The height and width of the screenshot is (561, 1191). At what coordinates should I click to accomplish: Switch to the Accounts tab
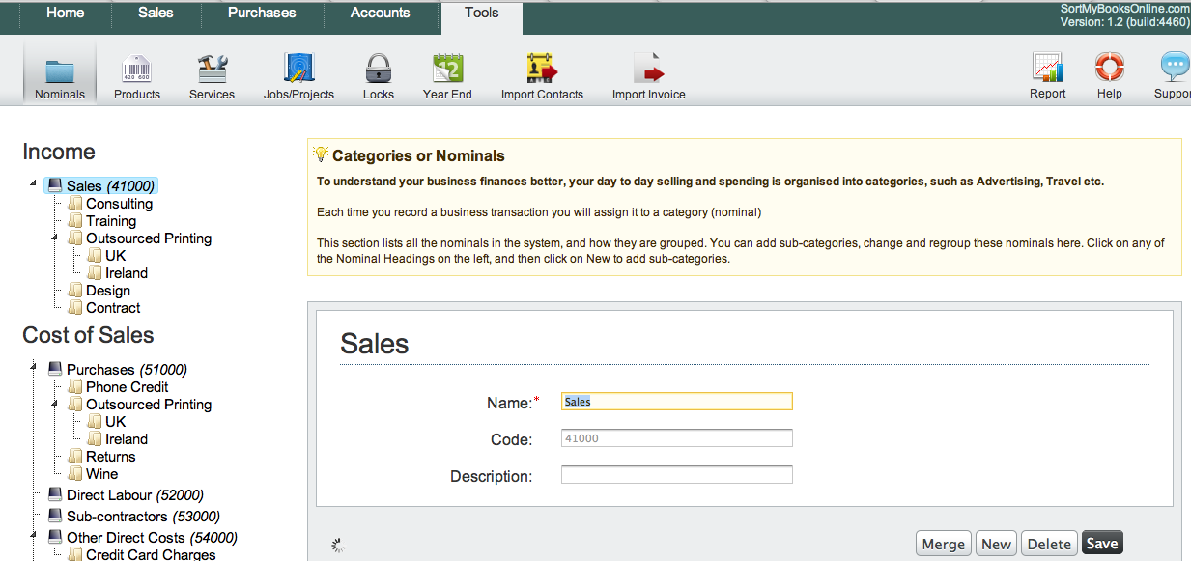point(380,13)
